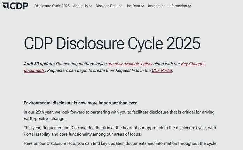Open the Disclosure Cycle 2025 nav link
243x150 pixels.
coord(52,6)
